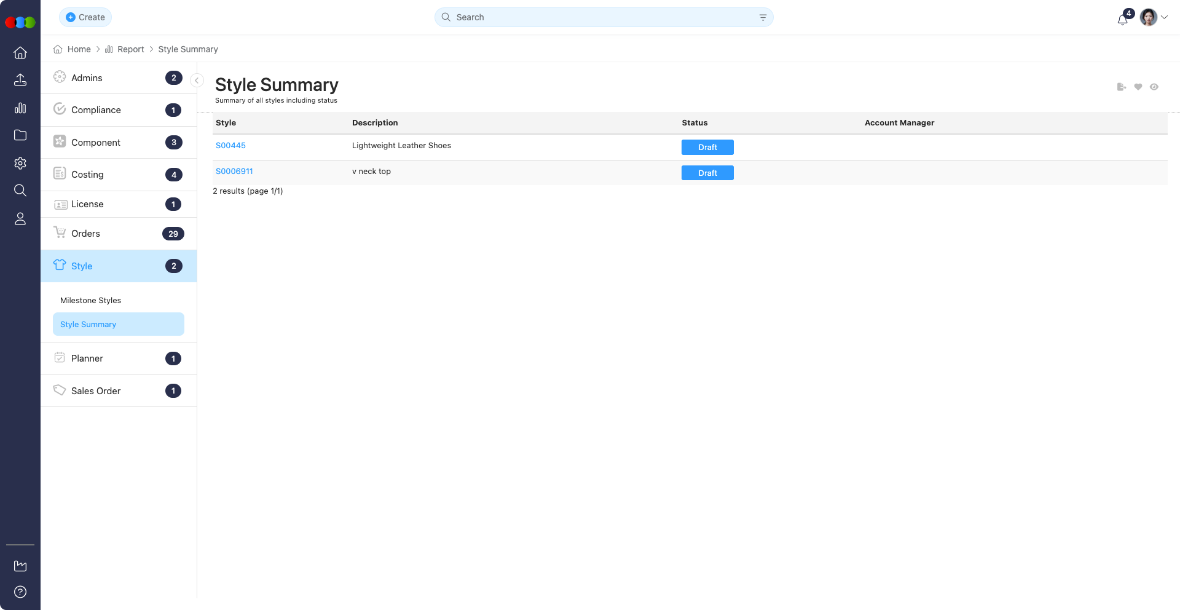
Task: Click the notifications bell icon
Action: (x=1122, y=19)
